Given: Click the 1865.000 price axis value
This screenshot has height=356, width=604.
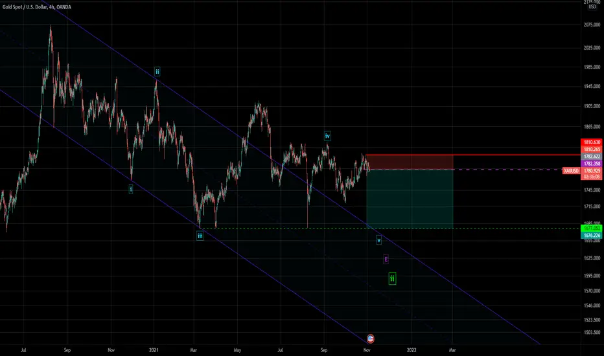Looking at the screenshot, I should [x=592, y=126].
